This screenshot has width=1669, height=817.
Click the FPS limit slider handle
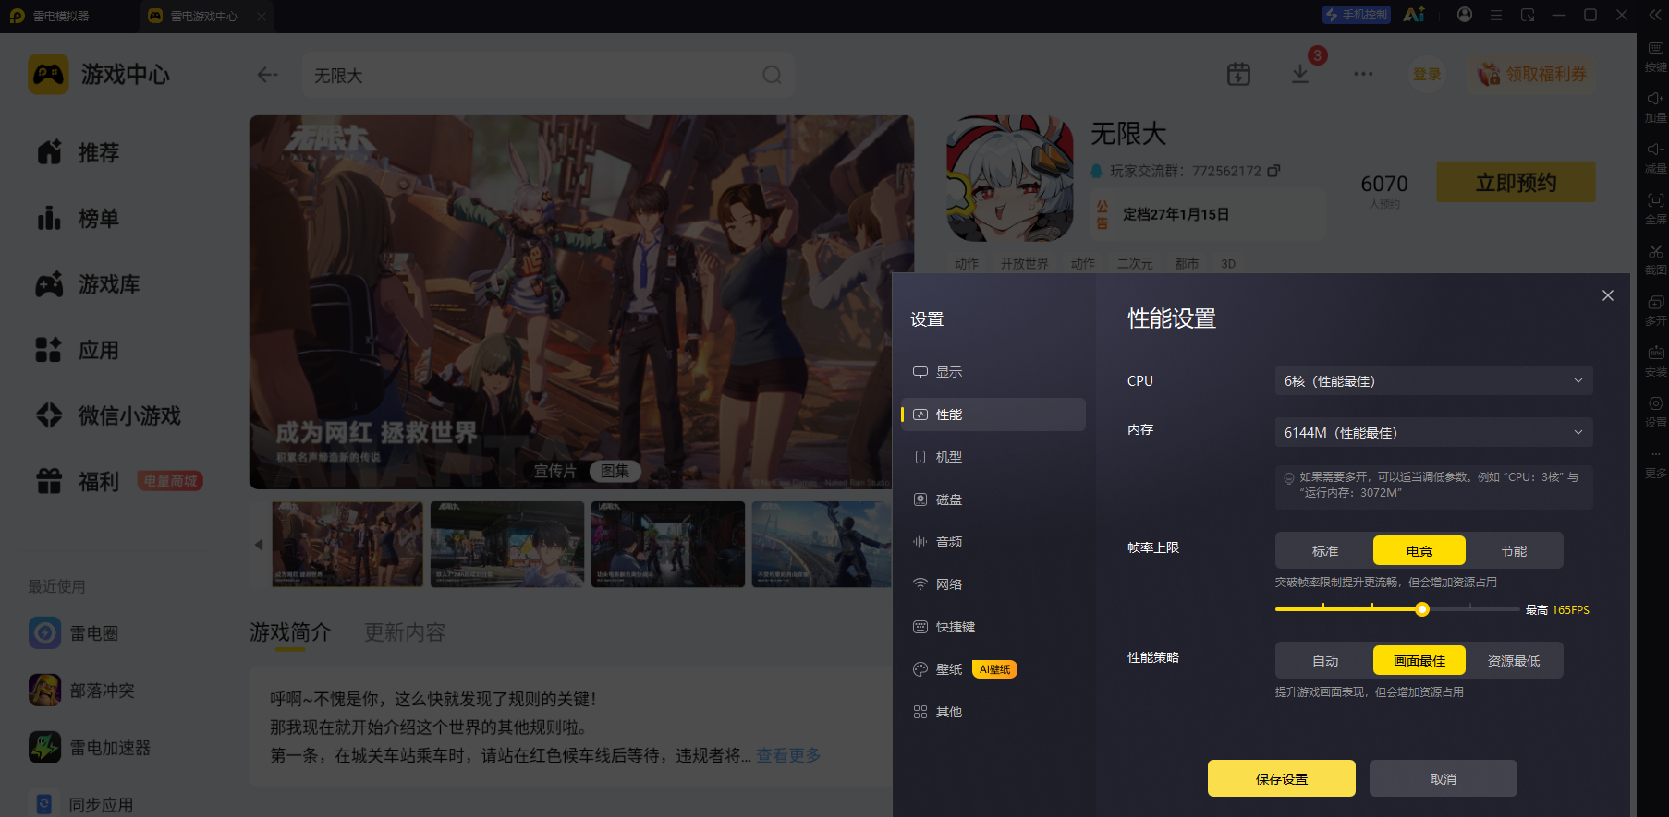point(1422,609)
